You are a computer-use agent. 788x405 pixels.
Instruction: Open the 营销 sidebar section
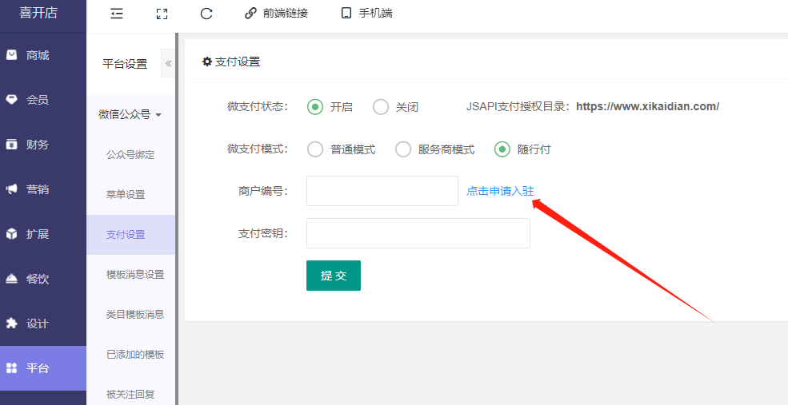43,189
